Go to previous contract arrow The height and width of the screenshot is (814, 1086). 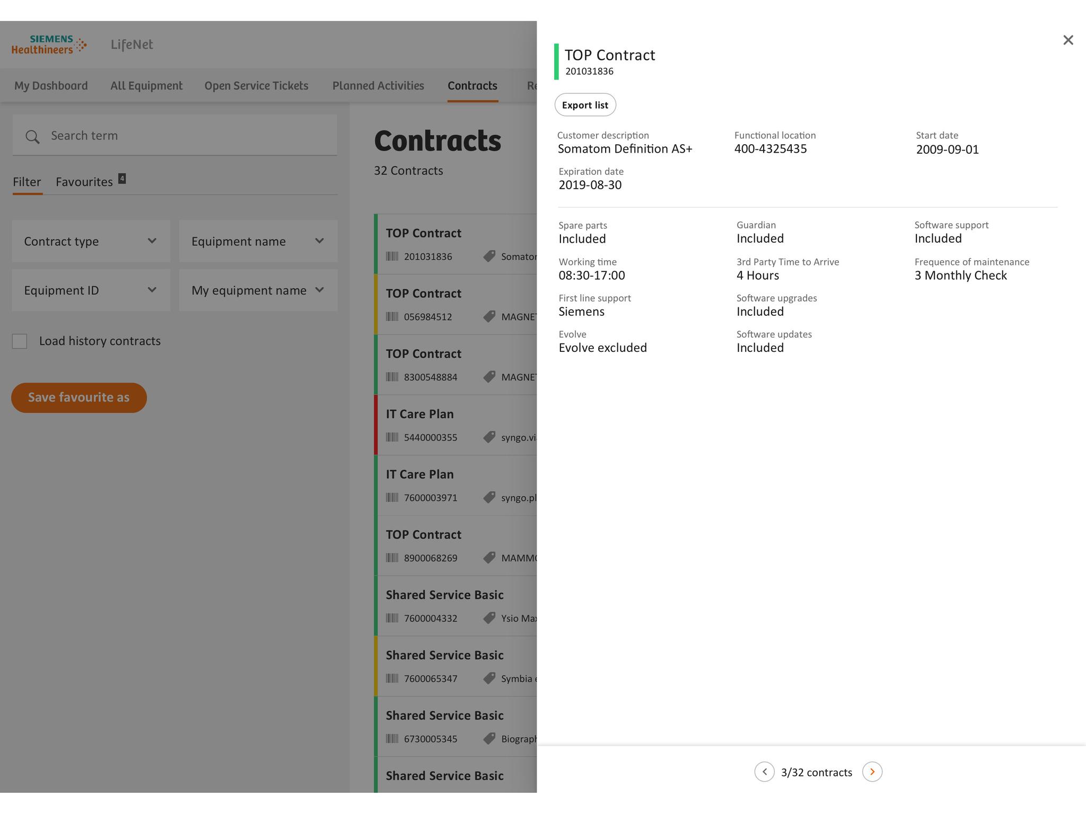[764, 772]
